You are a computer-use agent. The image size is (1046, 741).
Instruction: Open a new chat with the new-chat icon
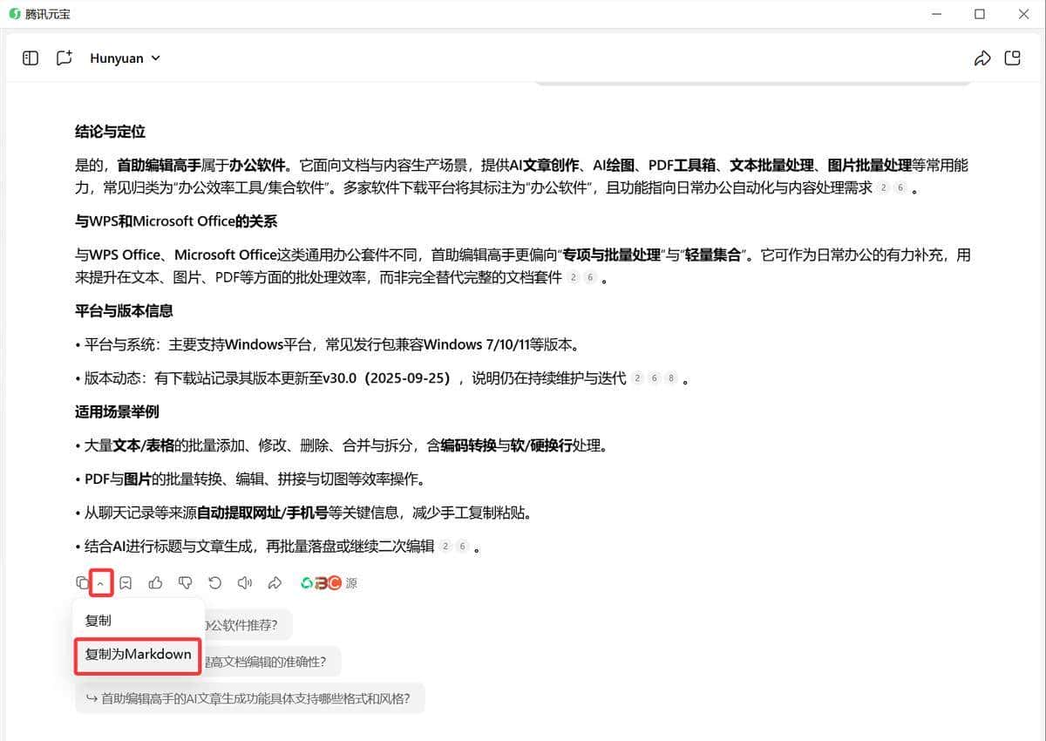coord(63,58)
